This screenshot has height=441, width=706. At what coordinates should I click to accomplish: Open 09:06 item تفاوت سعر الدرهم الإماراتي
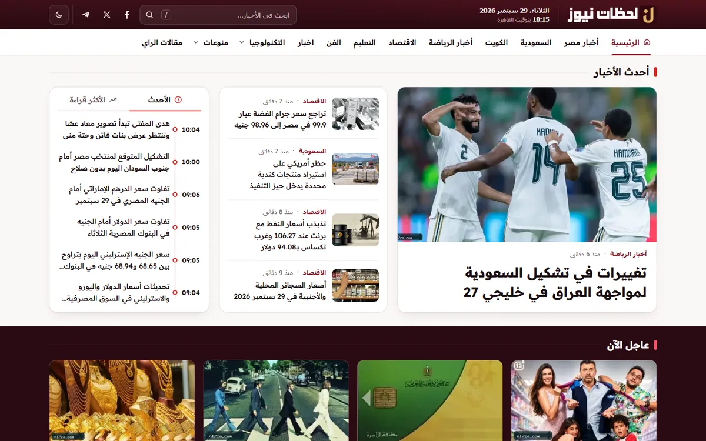point(119,195)
